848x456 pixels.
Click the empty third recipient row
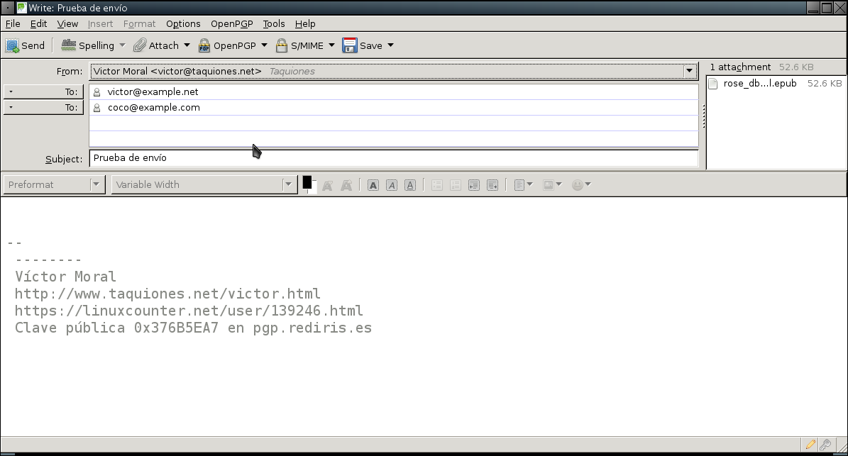[x=393, y=123]
